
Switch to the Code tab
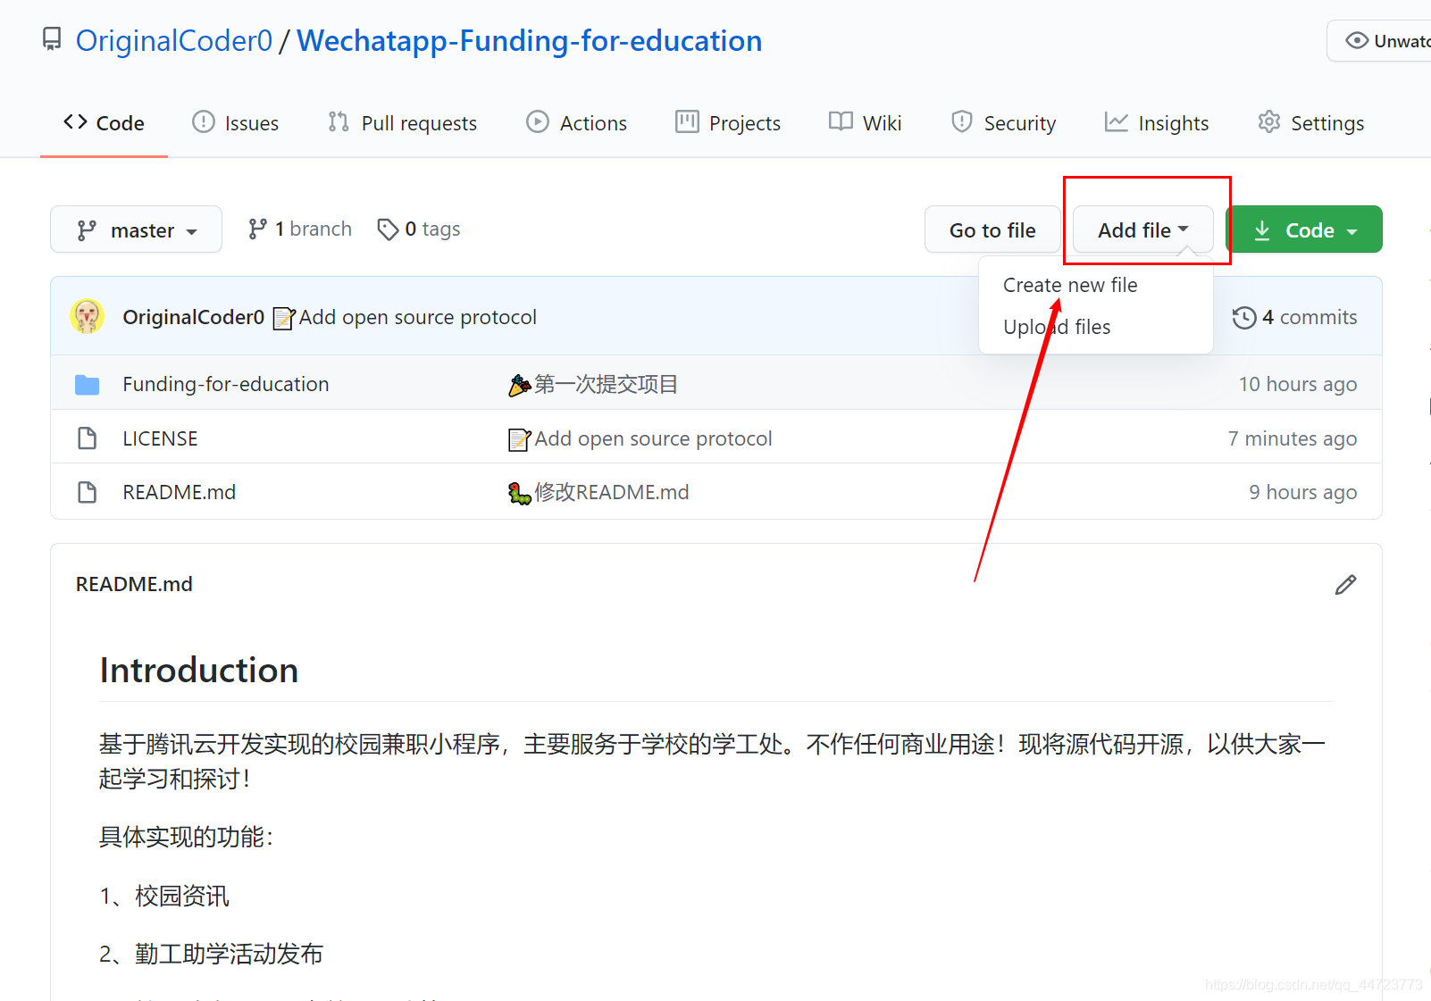pos(104,123)
